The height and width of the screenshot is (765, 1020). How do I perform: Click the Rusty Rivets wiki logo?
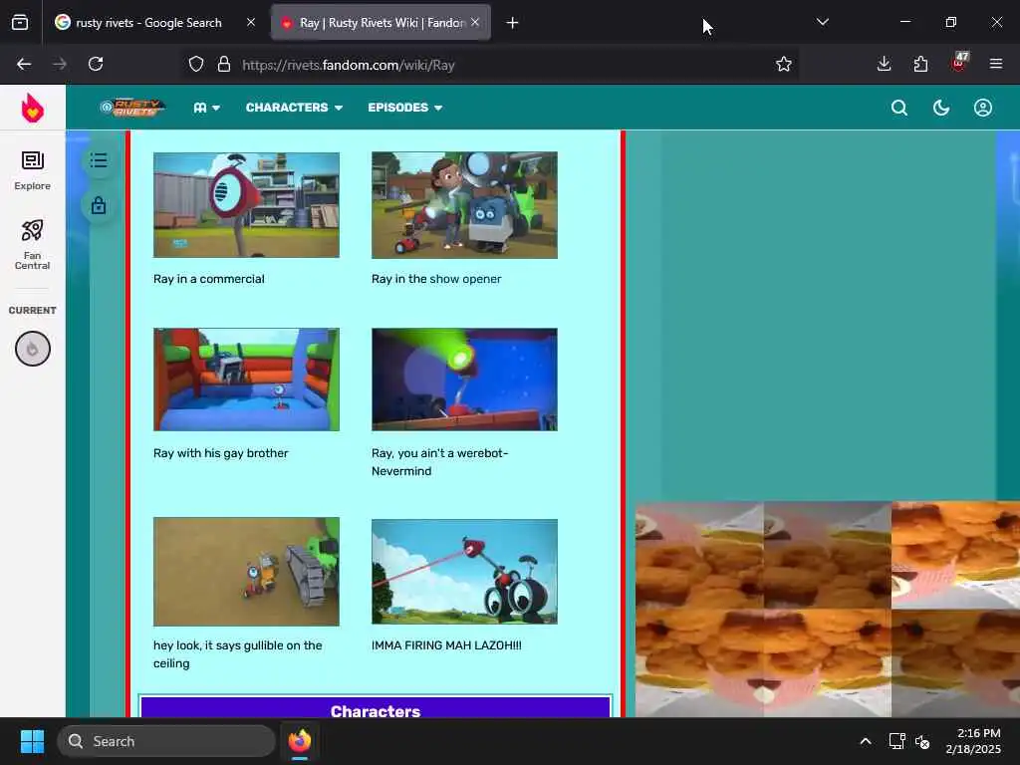(132, 108)
